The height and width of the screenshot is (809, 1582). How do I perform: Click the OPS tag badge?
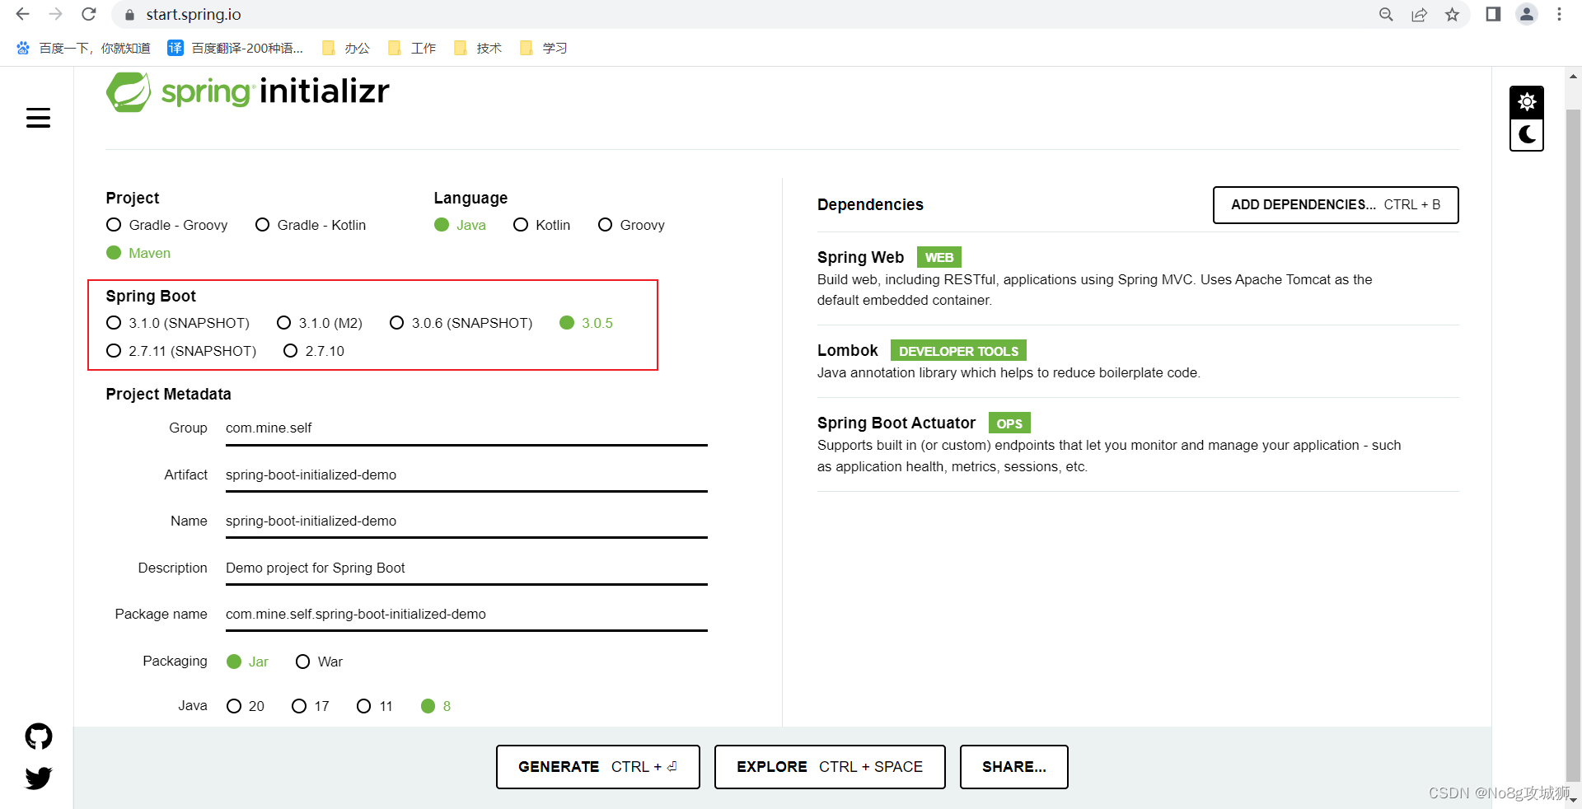pos(1009,423)
